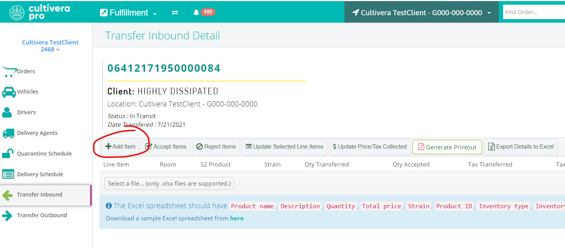Click the transfer number 06412171950000084
This screenshot has width=565, height=248.
164,68
